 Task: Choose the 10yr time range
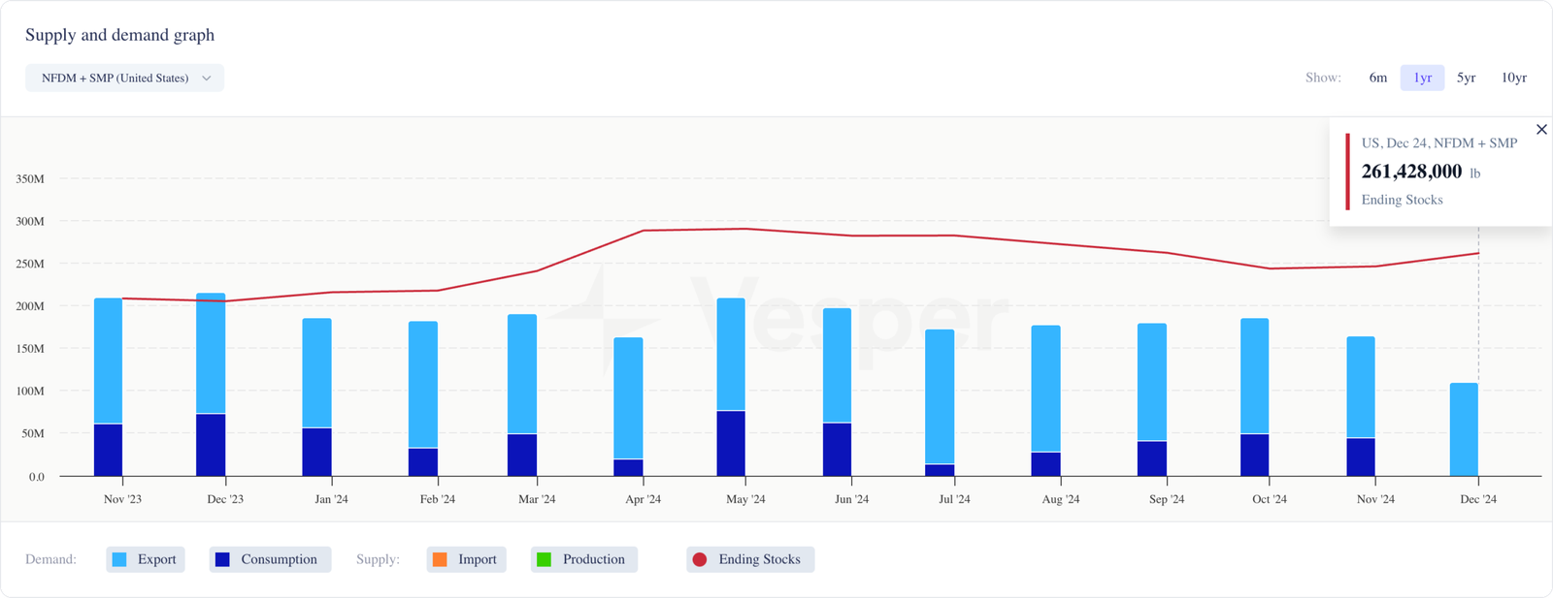pyautogui.click(x=1513, y=78)
